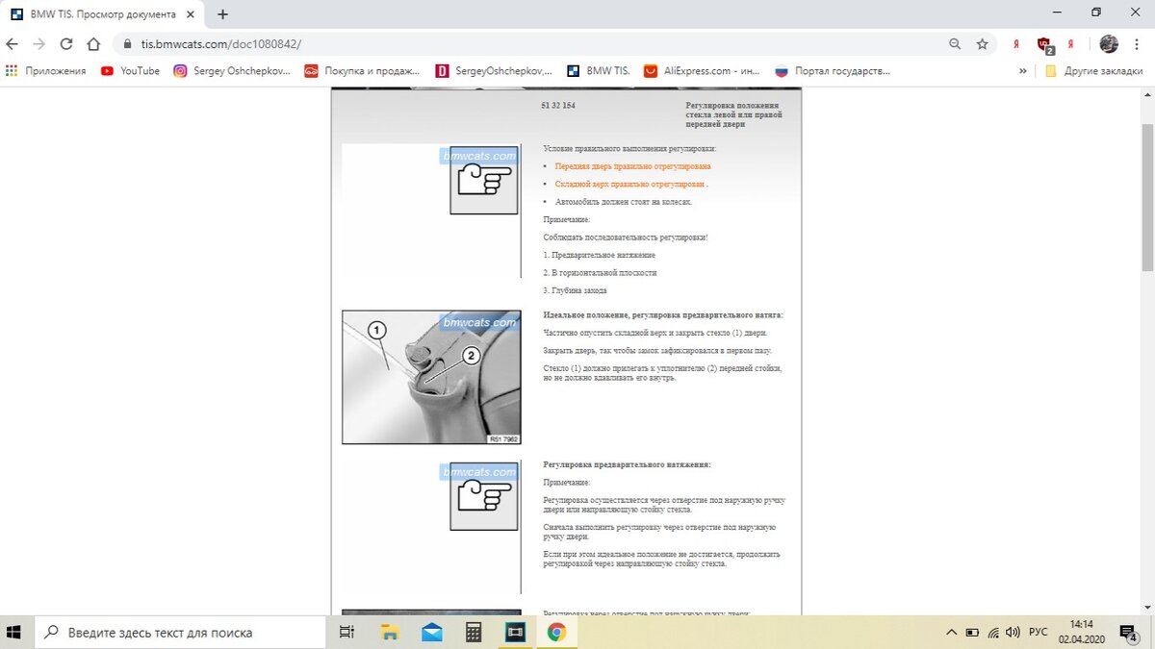Click orange link Передняя дверь правильно отрегулирована
This screenshot has height=649, width=1155.
click(632, 166)
